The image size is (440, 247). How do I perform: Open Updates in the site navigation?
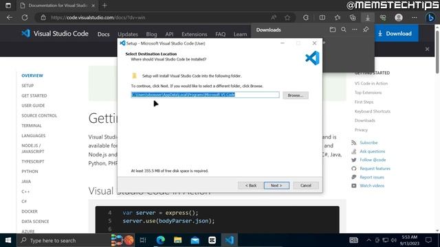coord(128,34)
